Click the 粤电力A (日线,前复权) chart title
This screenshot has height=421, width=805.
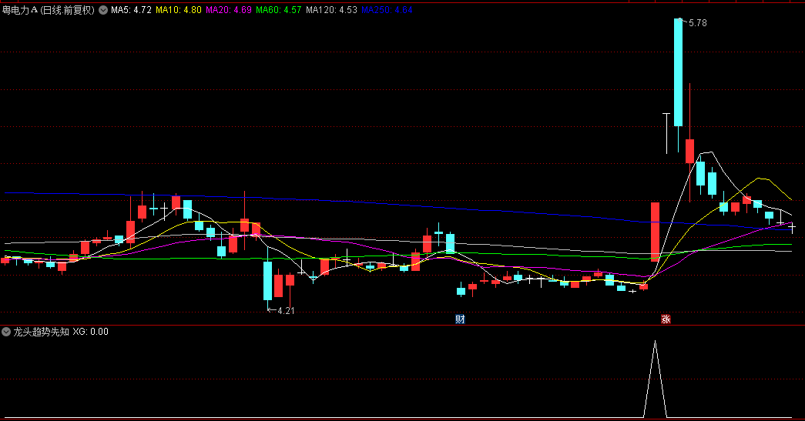[x=49, y=10]
